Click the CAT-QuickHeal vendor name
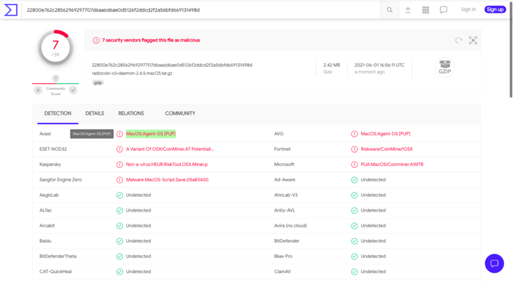 tap(56, 272)
